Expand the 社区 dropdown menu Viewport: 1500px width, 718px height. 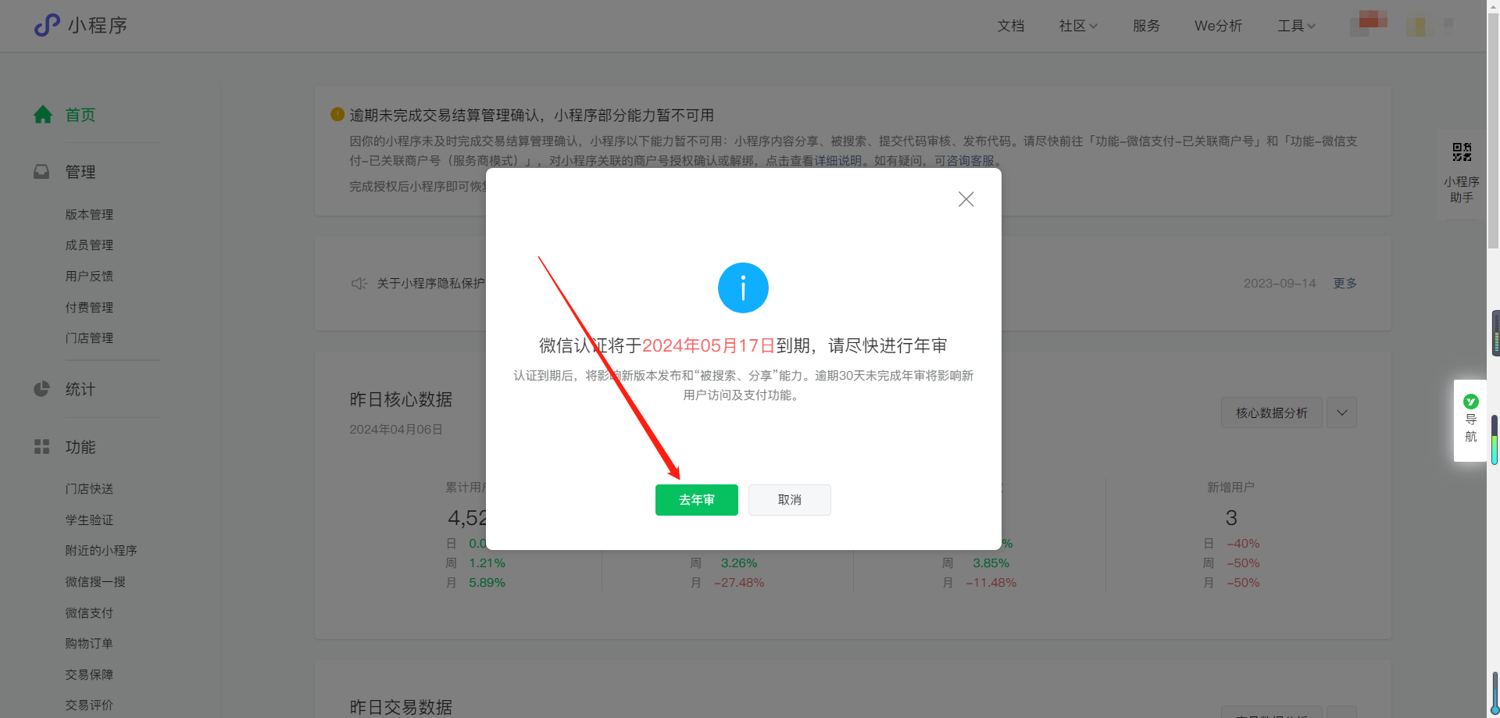[x=1077, y=26]
